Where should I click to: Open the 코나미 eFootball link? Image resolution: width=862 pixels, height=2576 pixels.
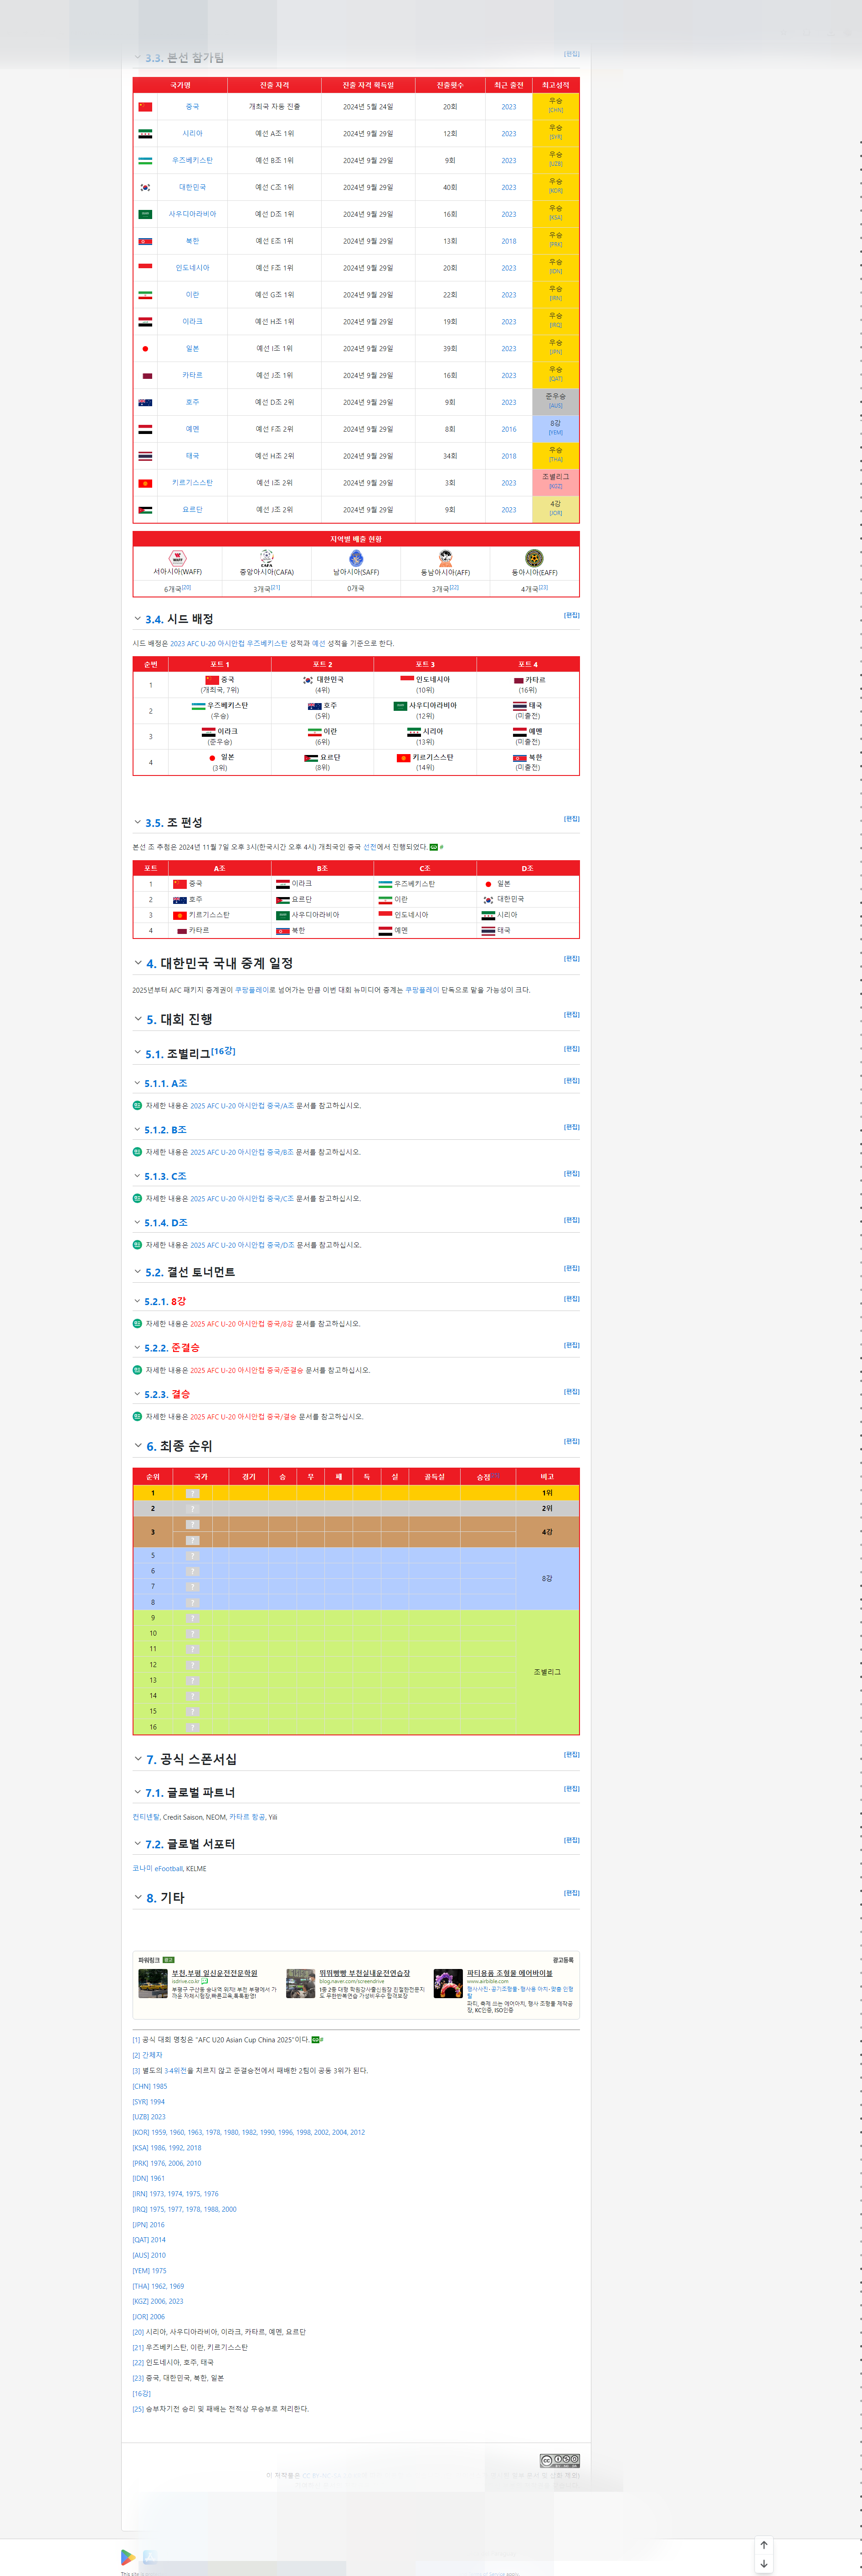158,1868
